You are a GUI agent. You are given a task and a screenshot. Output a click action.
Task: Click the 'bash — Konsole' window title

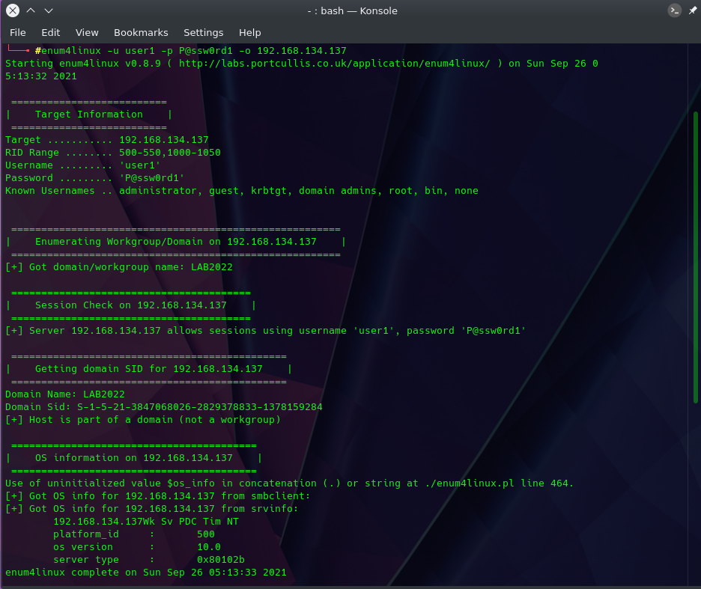coord(352,10)
